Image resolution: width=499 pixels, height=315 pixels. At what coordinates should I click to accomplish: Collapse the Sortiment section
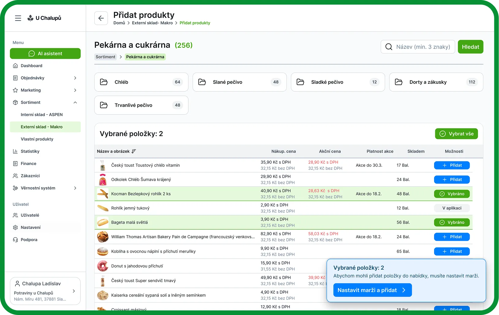tap(75, 102)
